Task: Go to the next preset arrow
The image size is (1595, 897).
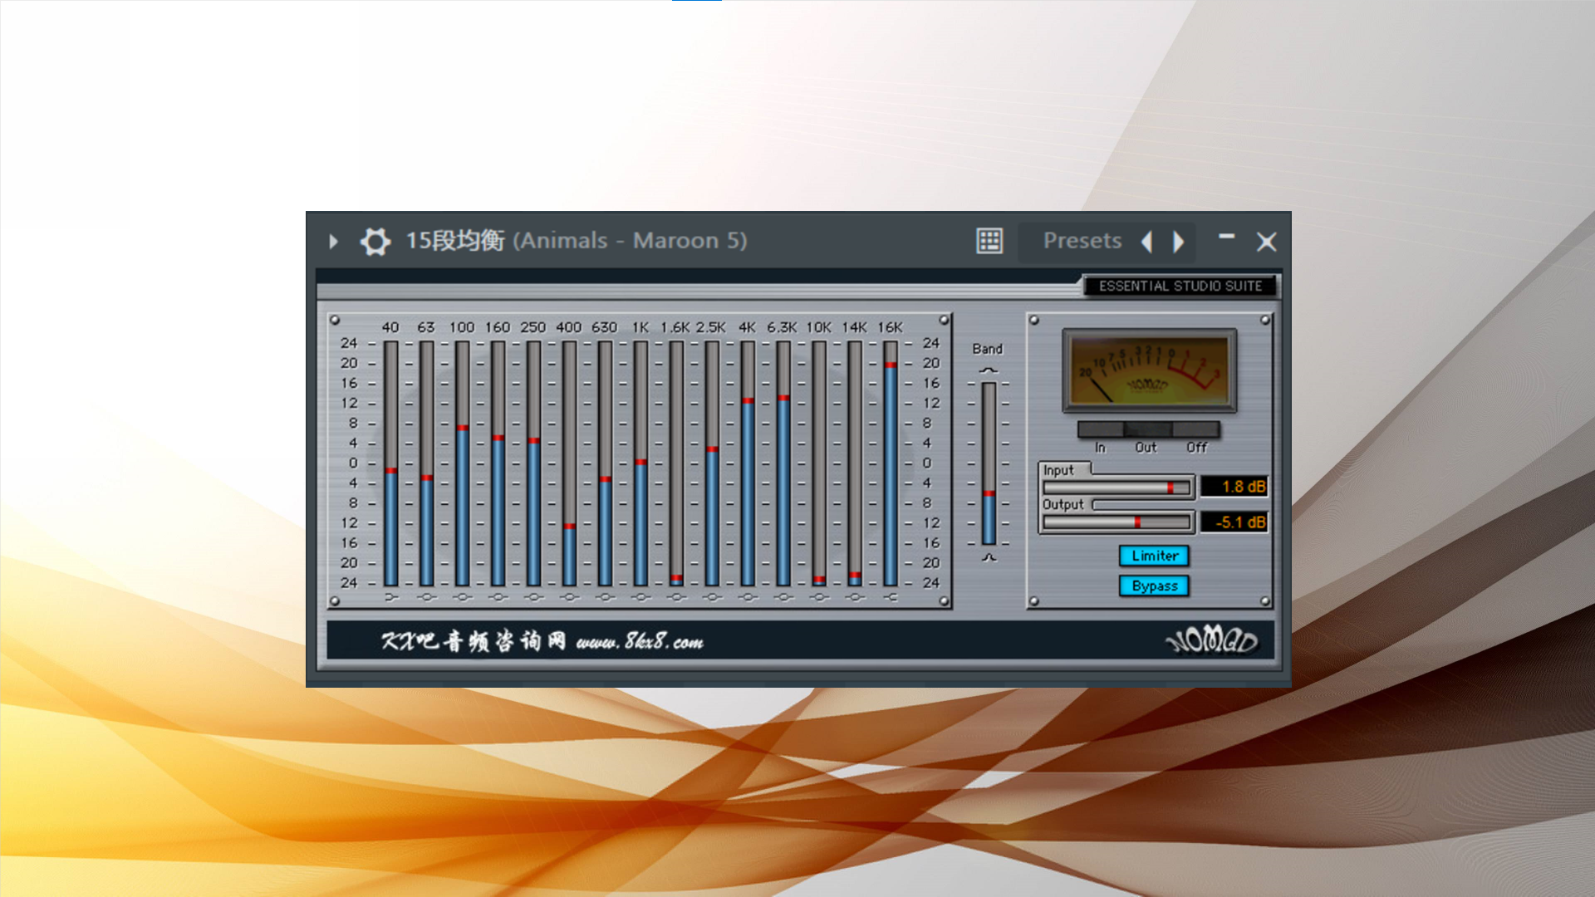Action: click(x=1178, y=242)
